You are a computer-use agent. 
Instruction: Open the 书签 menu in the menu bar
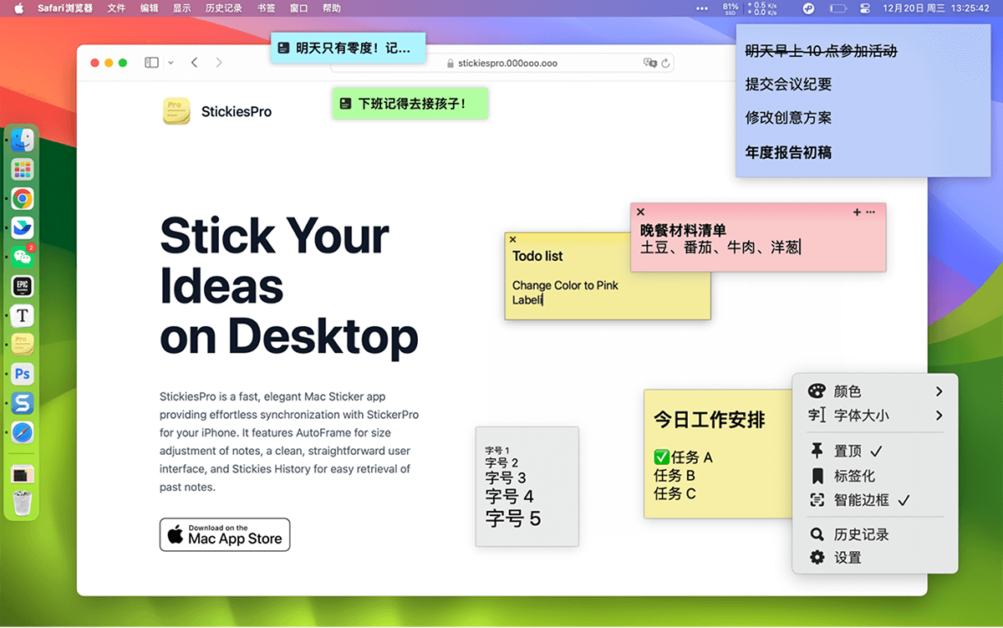(266, 8)
